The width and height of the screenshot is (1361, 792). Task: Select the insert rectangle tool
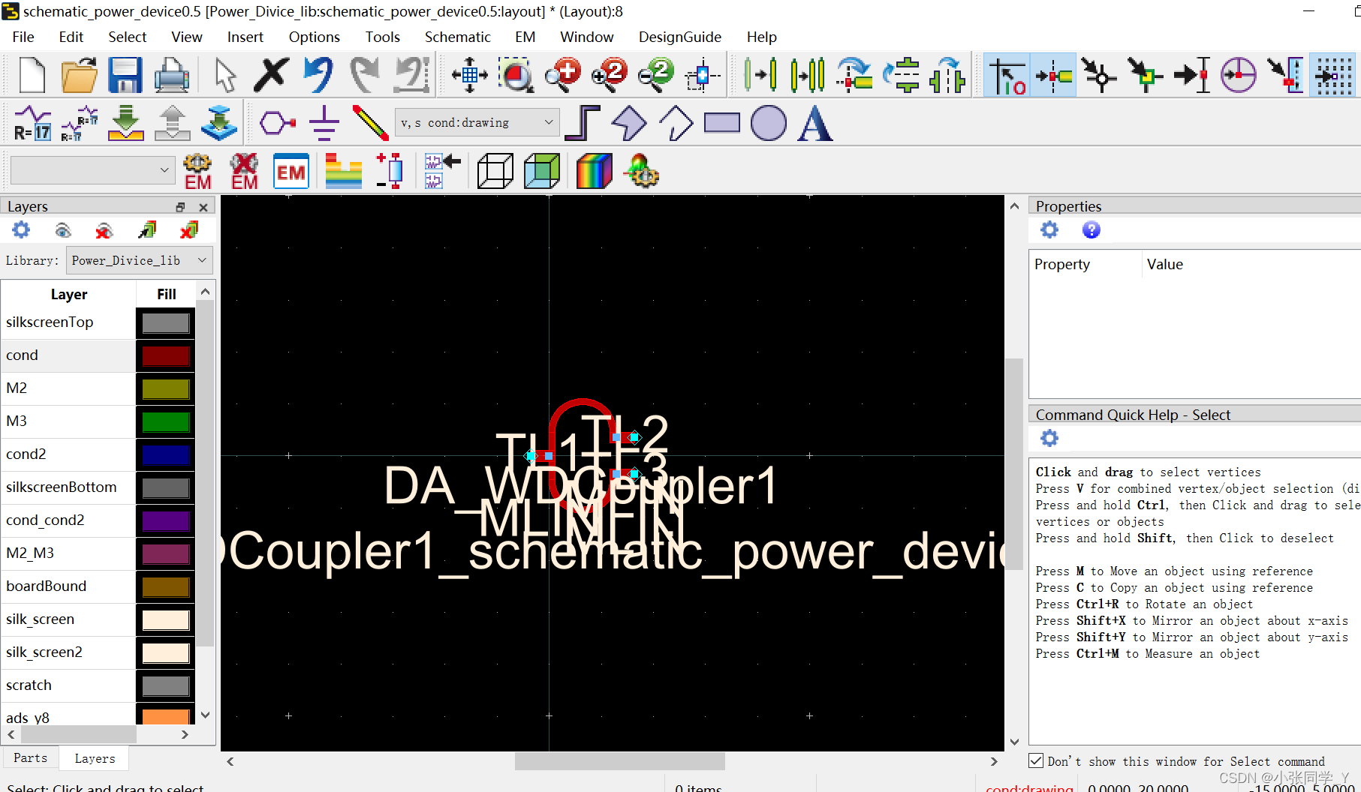click(722, 123)
